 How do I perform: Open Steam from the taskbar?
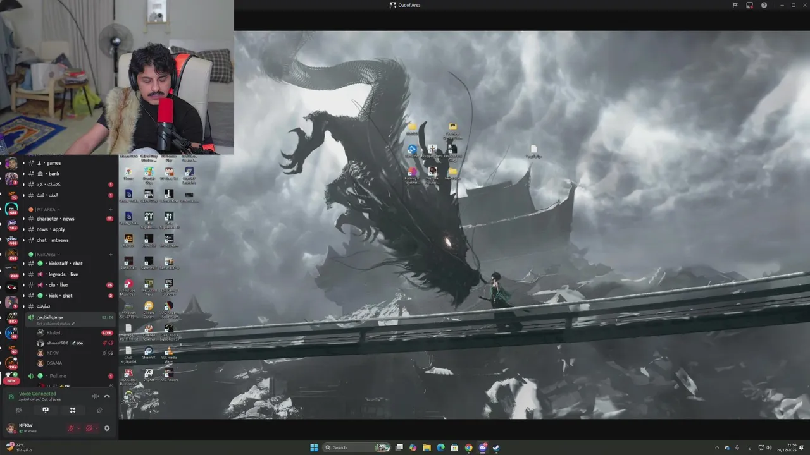[496, 447]
